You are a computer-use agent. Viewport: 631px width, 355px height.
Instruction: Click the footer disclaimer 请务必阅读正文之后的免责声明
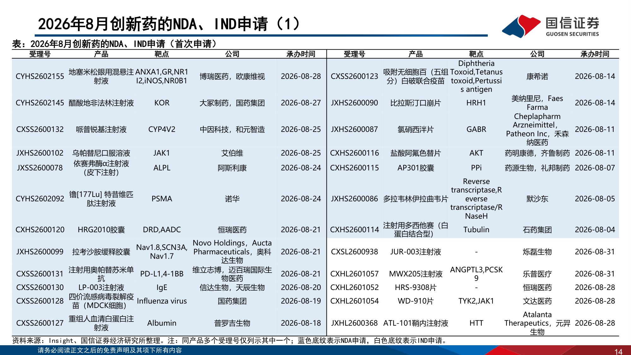109,350
